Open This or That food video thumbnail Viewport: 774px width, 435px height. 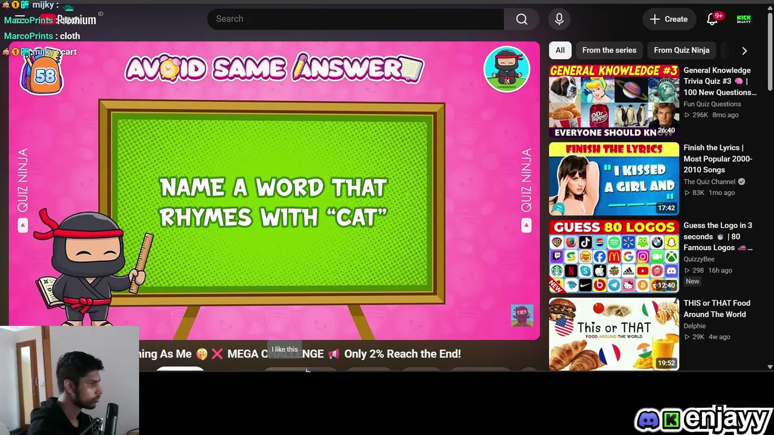tap(614, 334)
